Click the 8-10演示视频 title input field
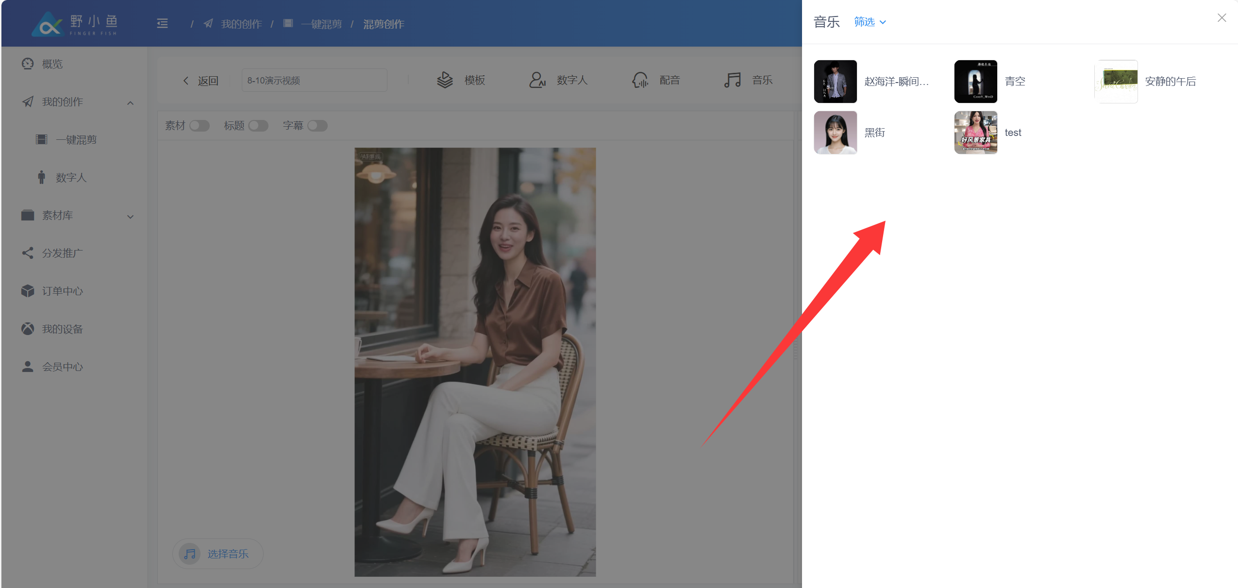Screen dimensions: 1238x588 coord(314,81)
